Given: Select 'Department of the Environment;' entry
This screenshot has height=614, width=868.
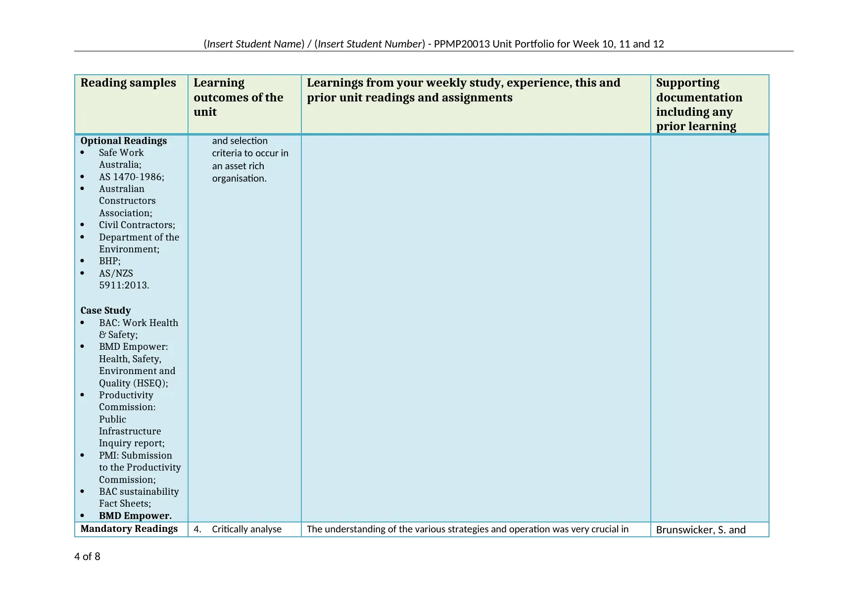Looking at the screenshot, I should 139,243.
